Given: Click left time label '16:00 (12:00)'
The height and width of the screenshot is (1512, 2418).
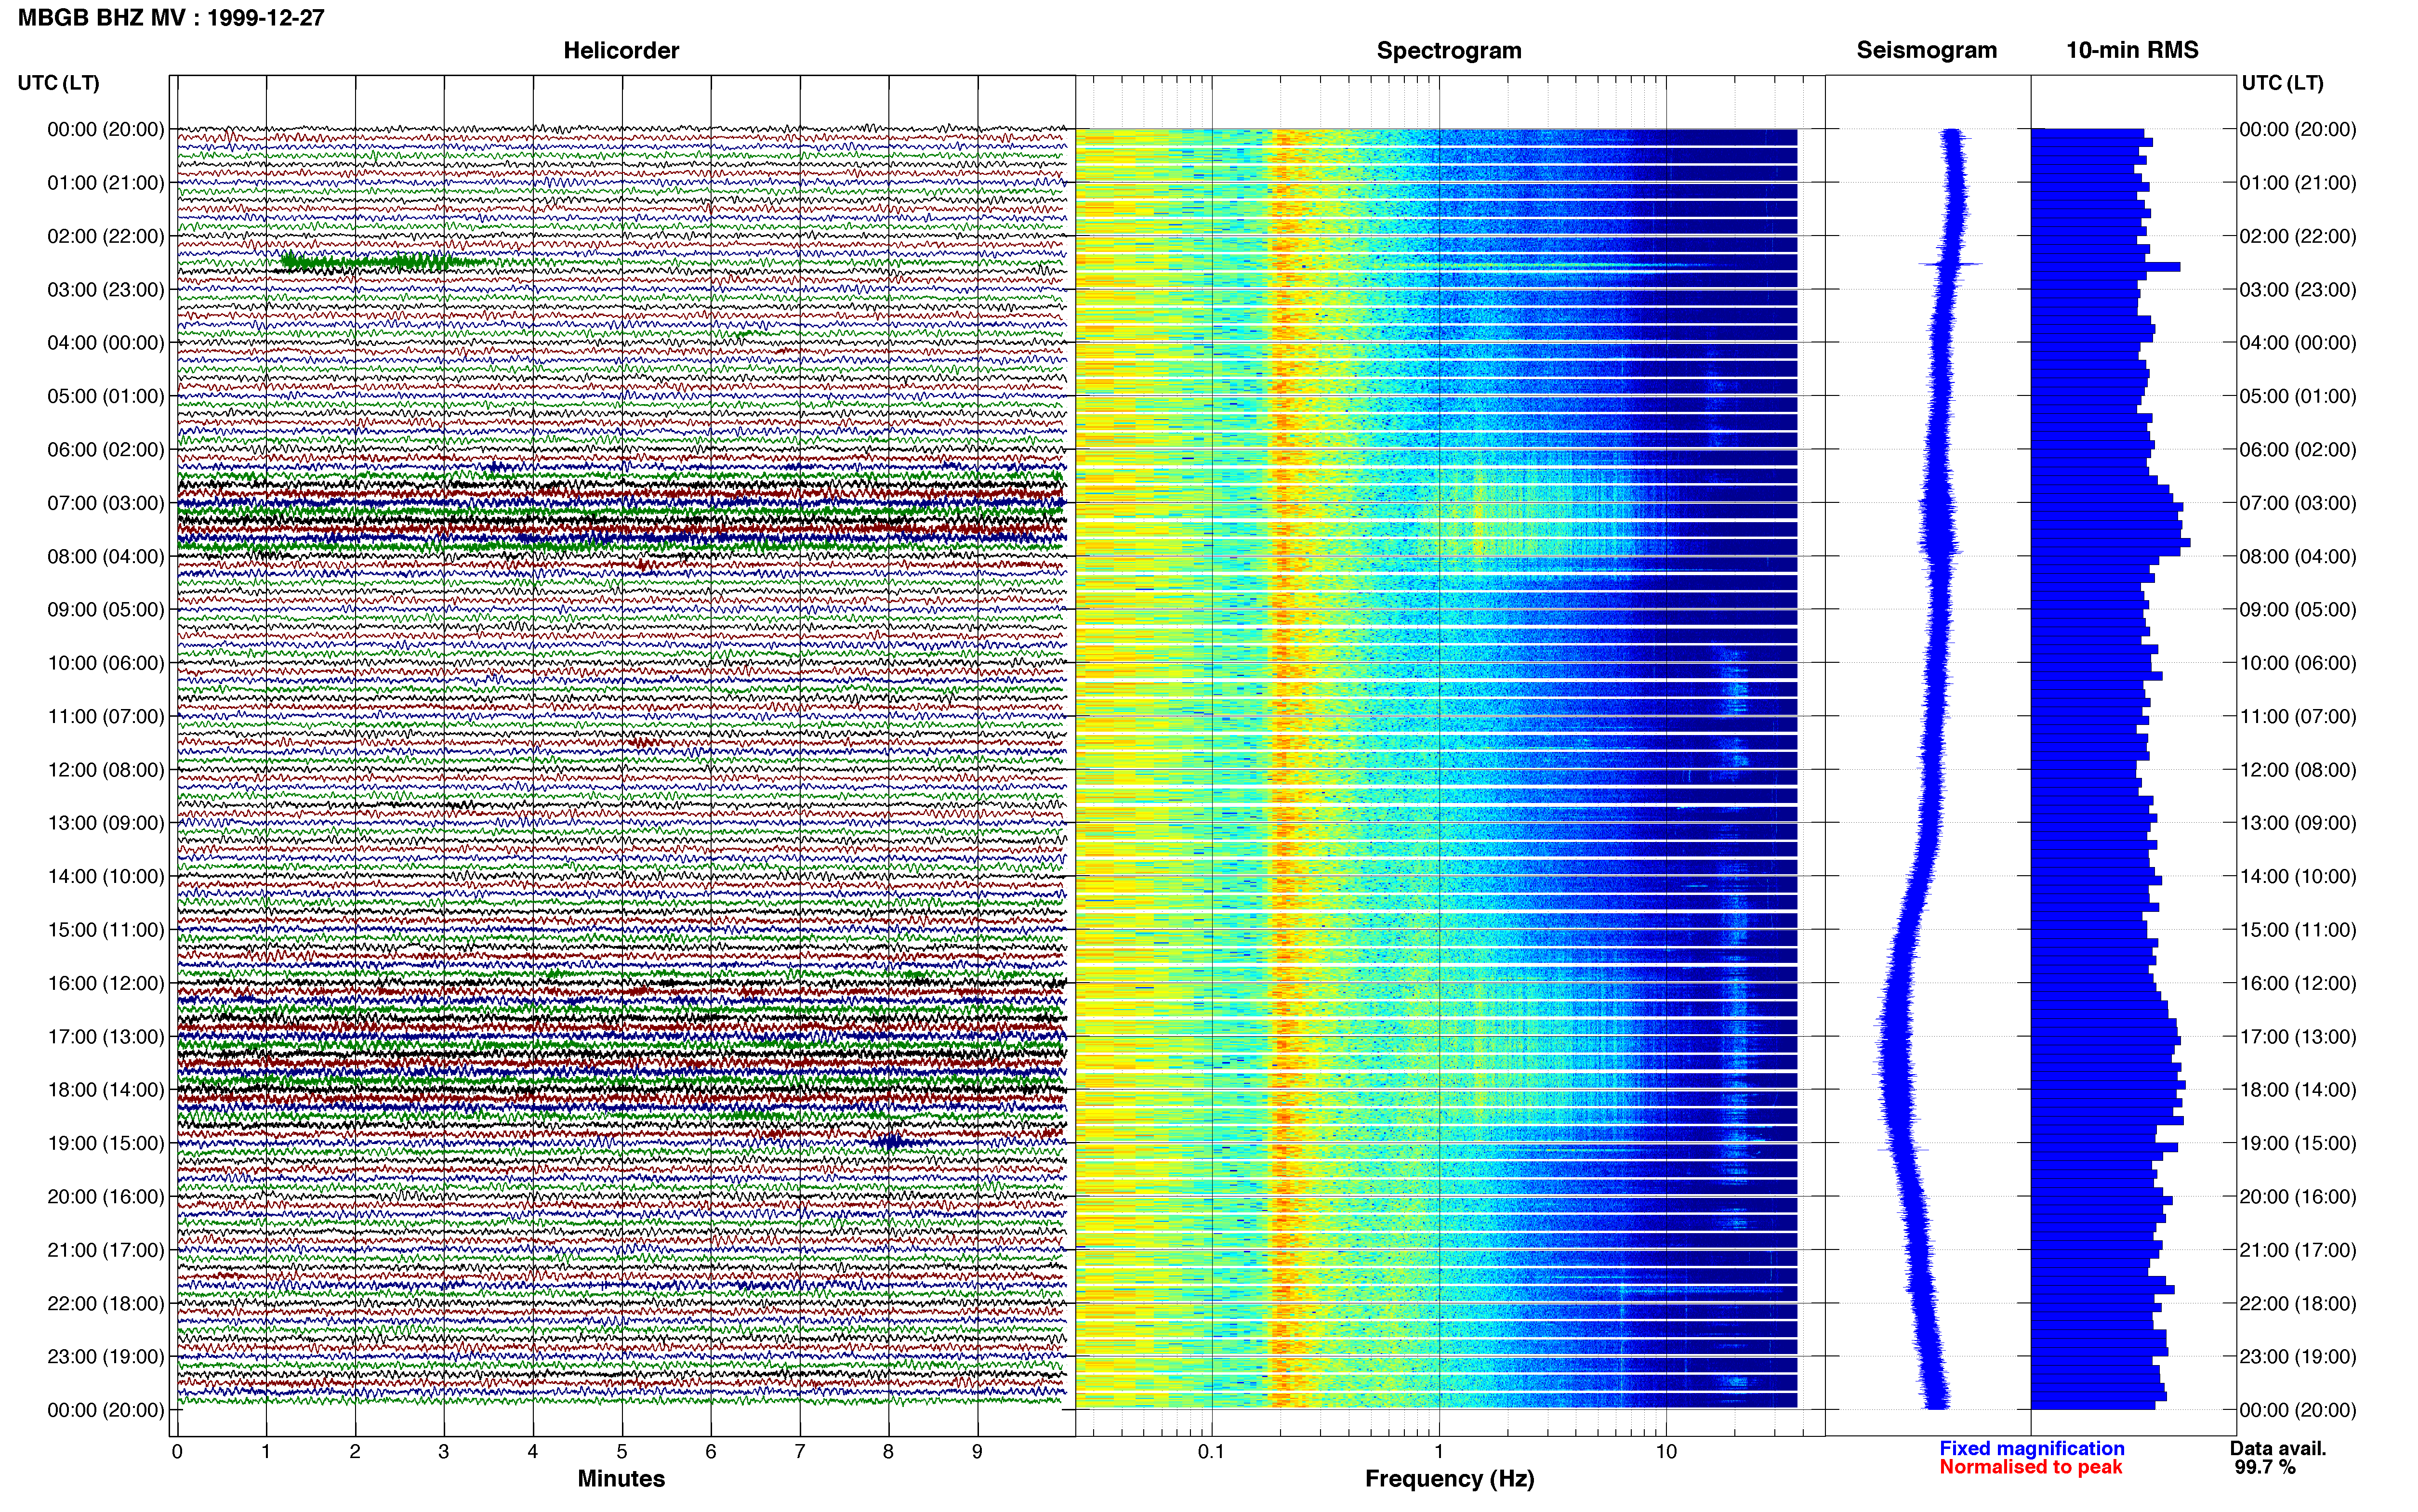Looking at the screenshot, I should (106, 983).
